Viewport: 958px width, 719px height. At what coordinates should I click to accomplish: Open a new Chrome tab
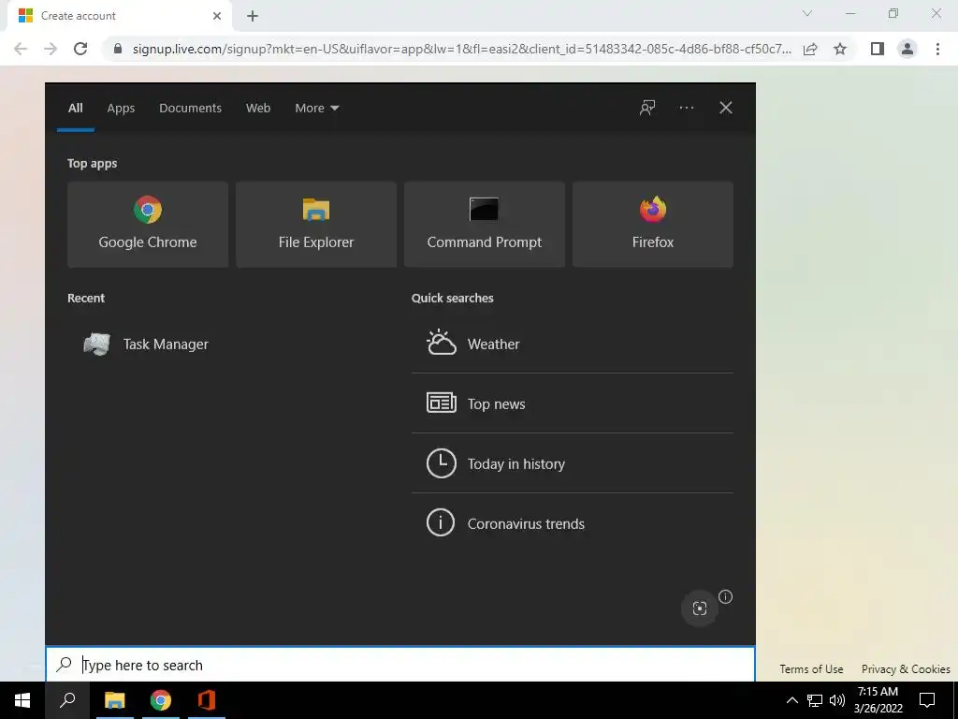coord(253,17)
